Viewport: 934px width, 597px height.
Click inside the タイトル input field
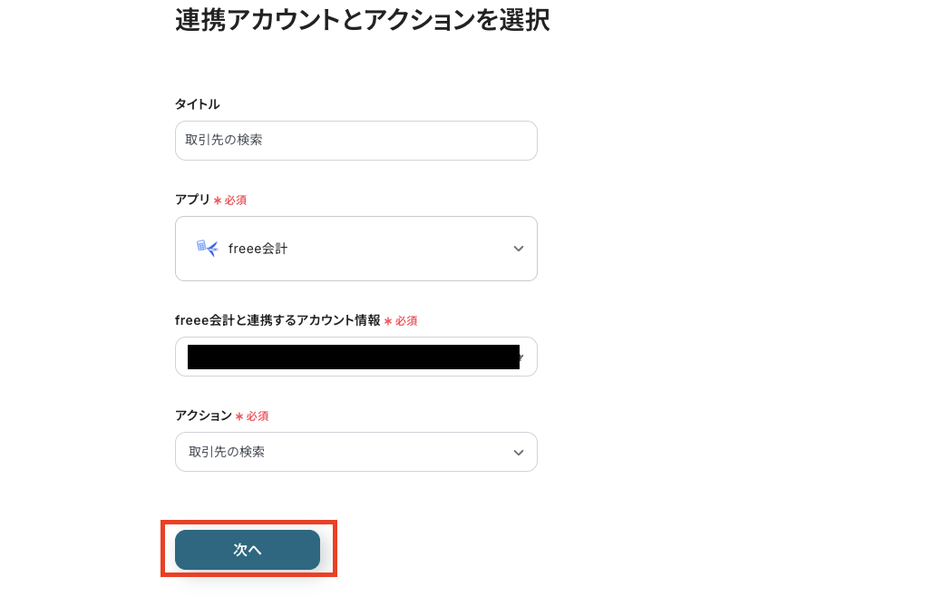coord(355,140)
